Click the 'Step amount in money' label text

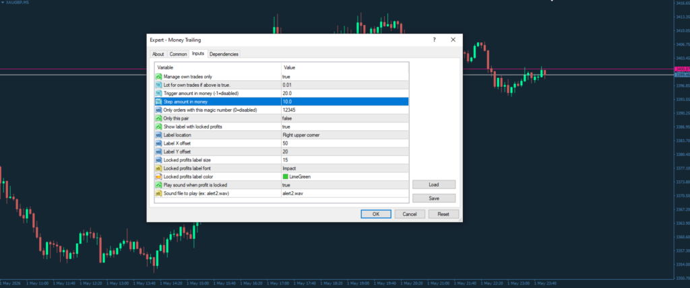185,102
